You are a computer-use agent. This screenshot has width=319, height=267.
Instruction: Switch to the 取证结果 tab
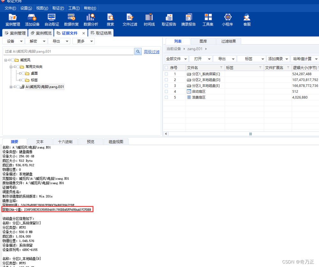[101, 33]
